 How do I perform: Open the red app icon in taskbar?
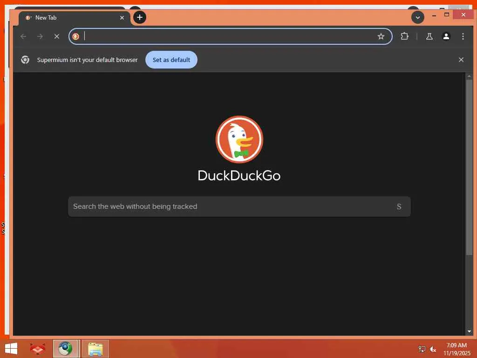(x=38, y=349)
